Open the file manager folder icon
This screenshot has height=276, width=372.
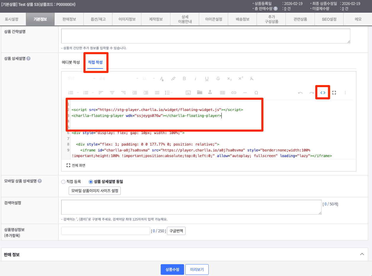(x=199, y=92)
